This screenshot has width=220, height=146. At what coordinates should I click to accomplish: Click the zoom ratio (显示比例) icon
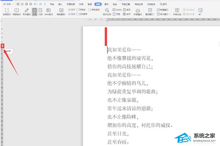tap(107, 12)
